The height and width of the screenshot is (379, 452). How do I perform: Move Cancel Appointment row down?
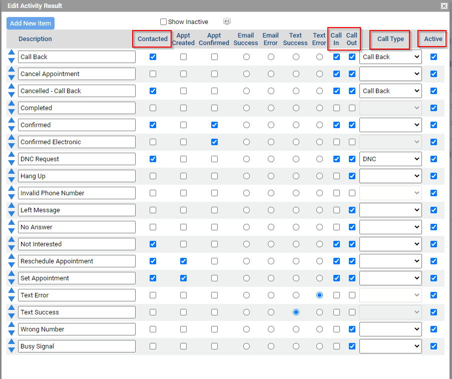(x=12, y=78)
